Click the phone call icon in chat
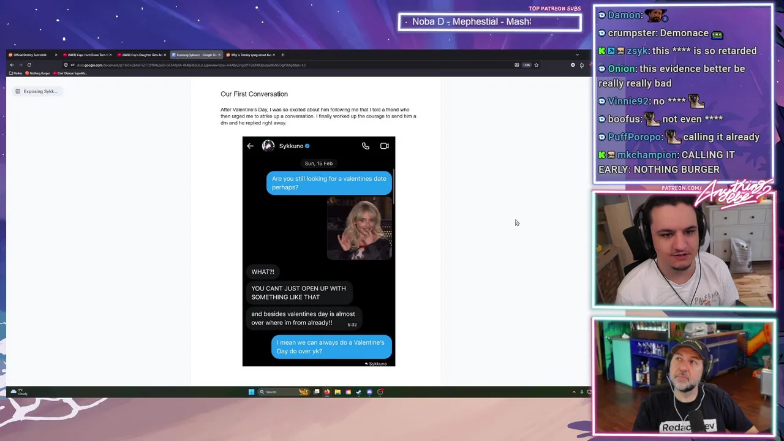Screen dimensions: 784x441 [366, 146]
